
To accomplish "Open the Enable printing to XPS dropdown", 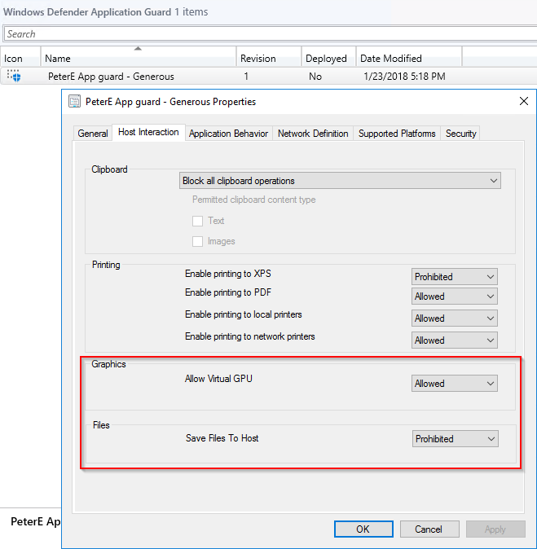I will pyautogui.click(x=455, y=277).
